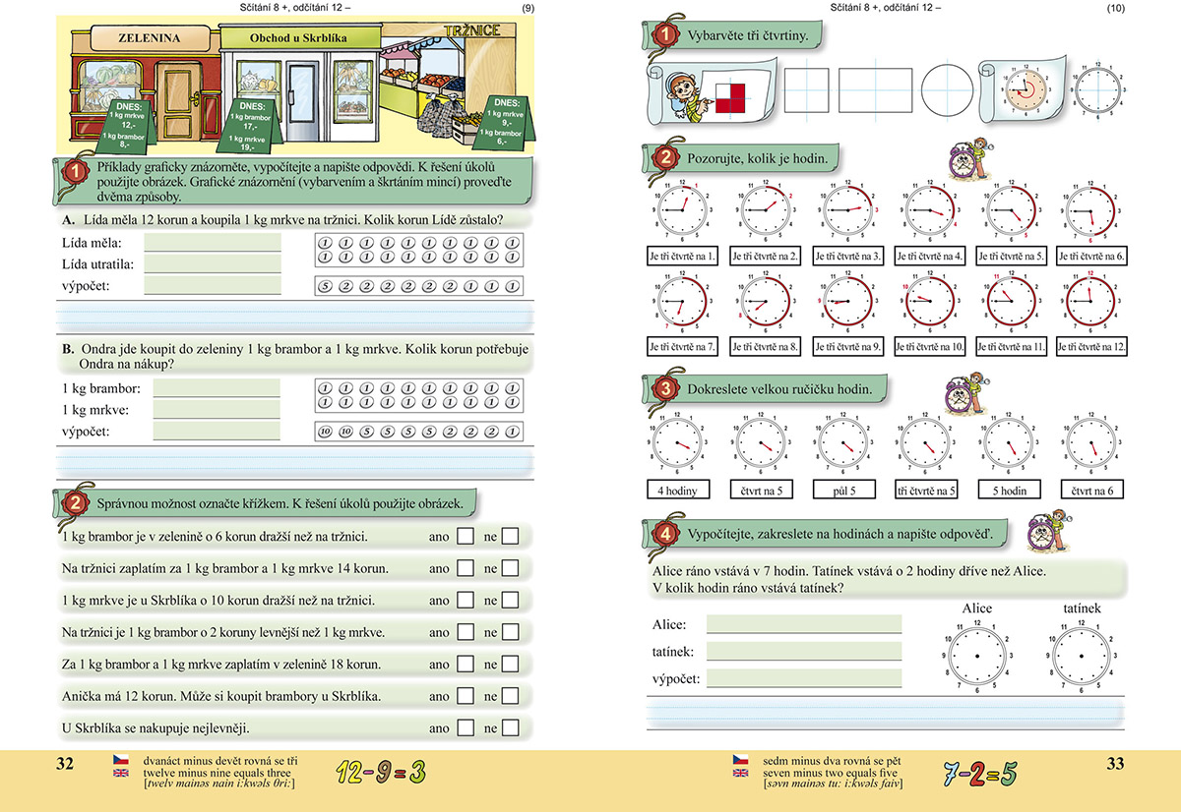Check 'ano' for 'U Skrblíka se nakupuje nejlevněji'
Image resolution: width=1181 pixels, height=812 pixels.
[x=466, y=728]
